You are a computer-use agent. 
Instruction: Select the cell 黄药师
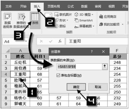[20, 92]
